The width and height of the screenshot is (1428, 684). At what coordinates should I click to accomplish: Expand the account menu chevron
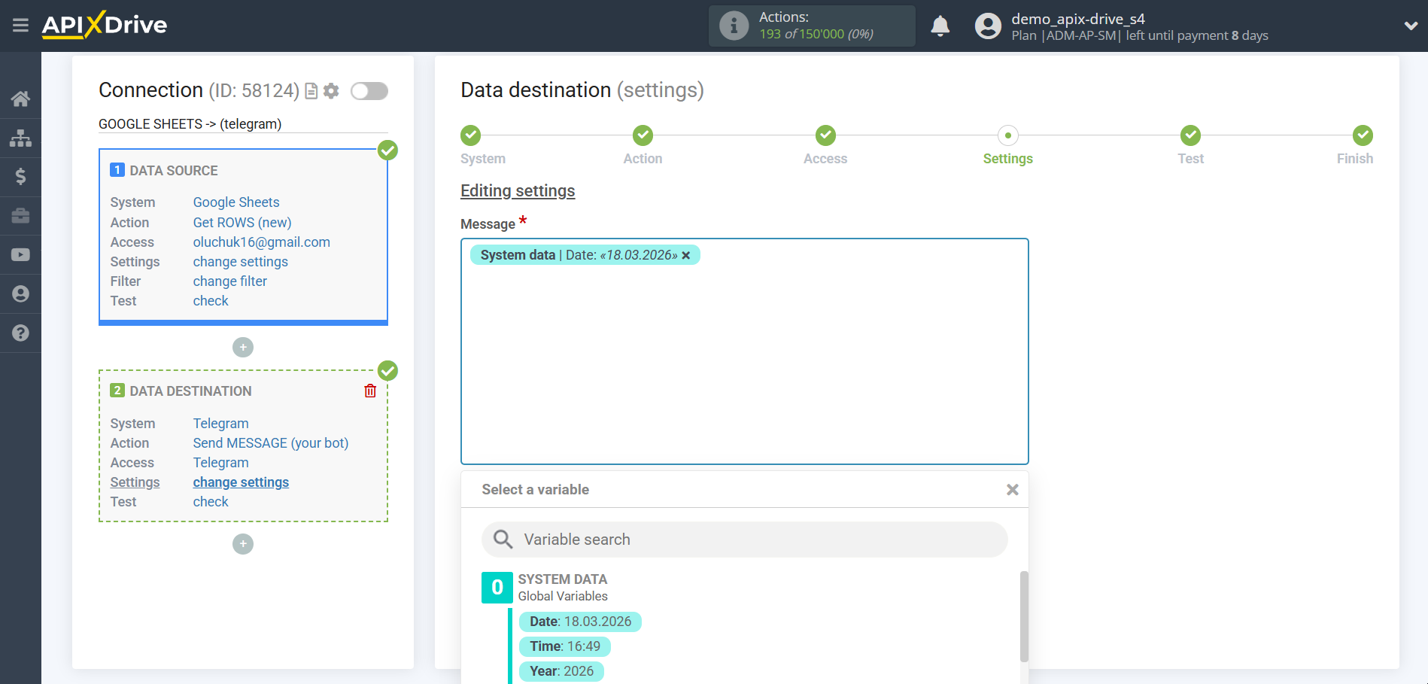1411,25
